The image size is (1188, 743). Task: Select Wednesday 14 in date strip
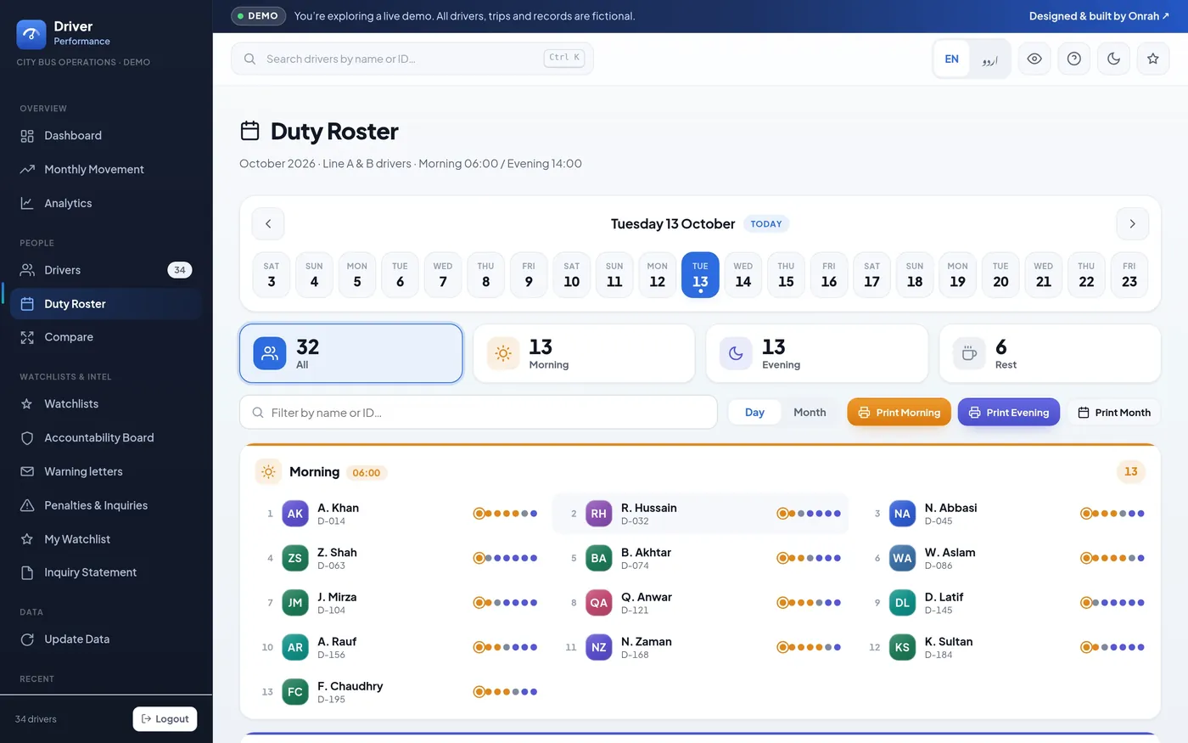743,275
